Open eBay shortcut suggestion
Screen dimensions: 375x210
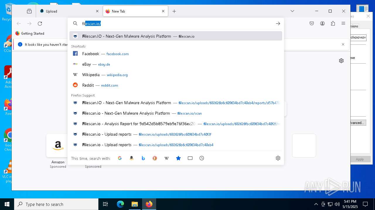[x=176, y=64]
